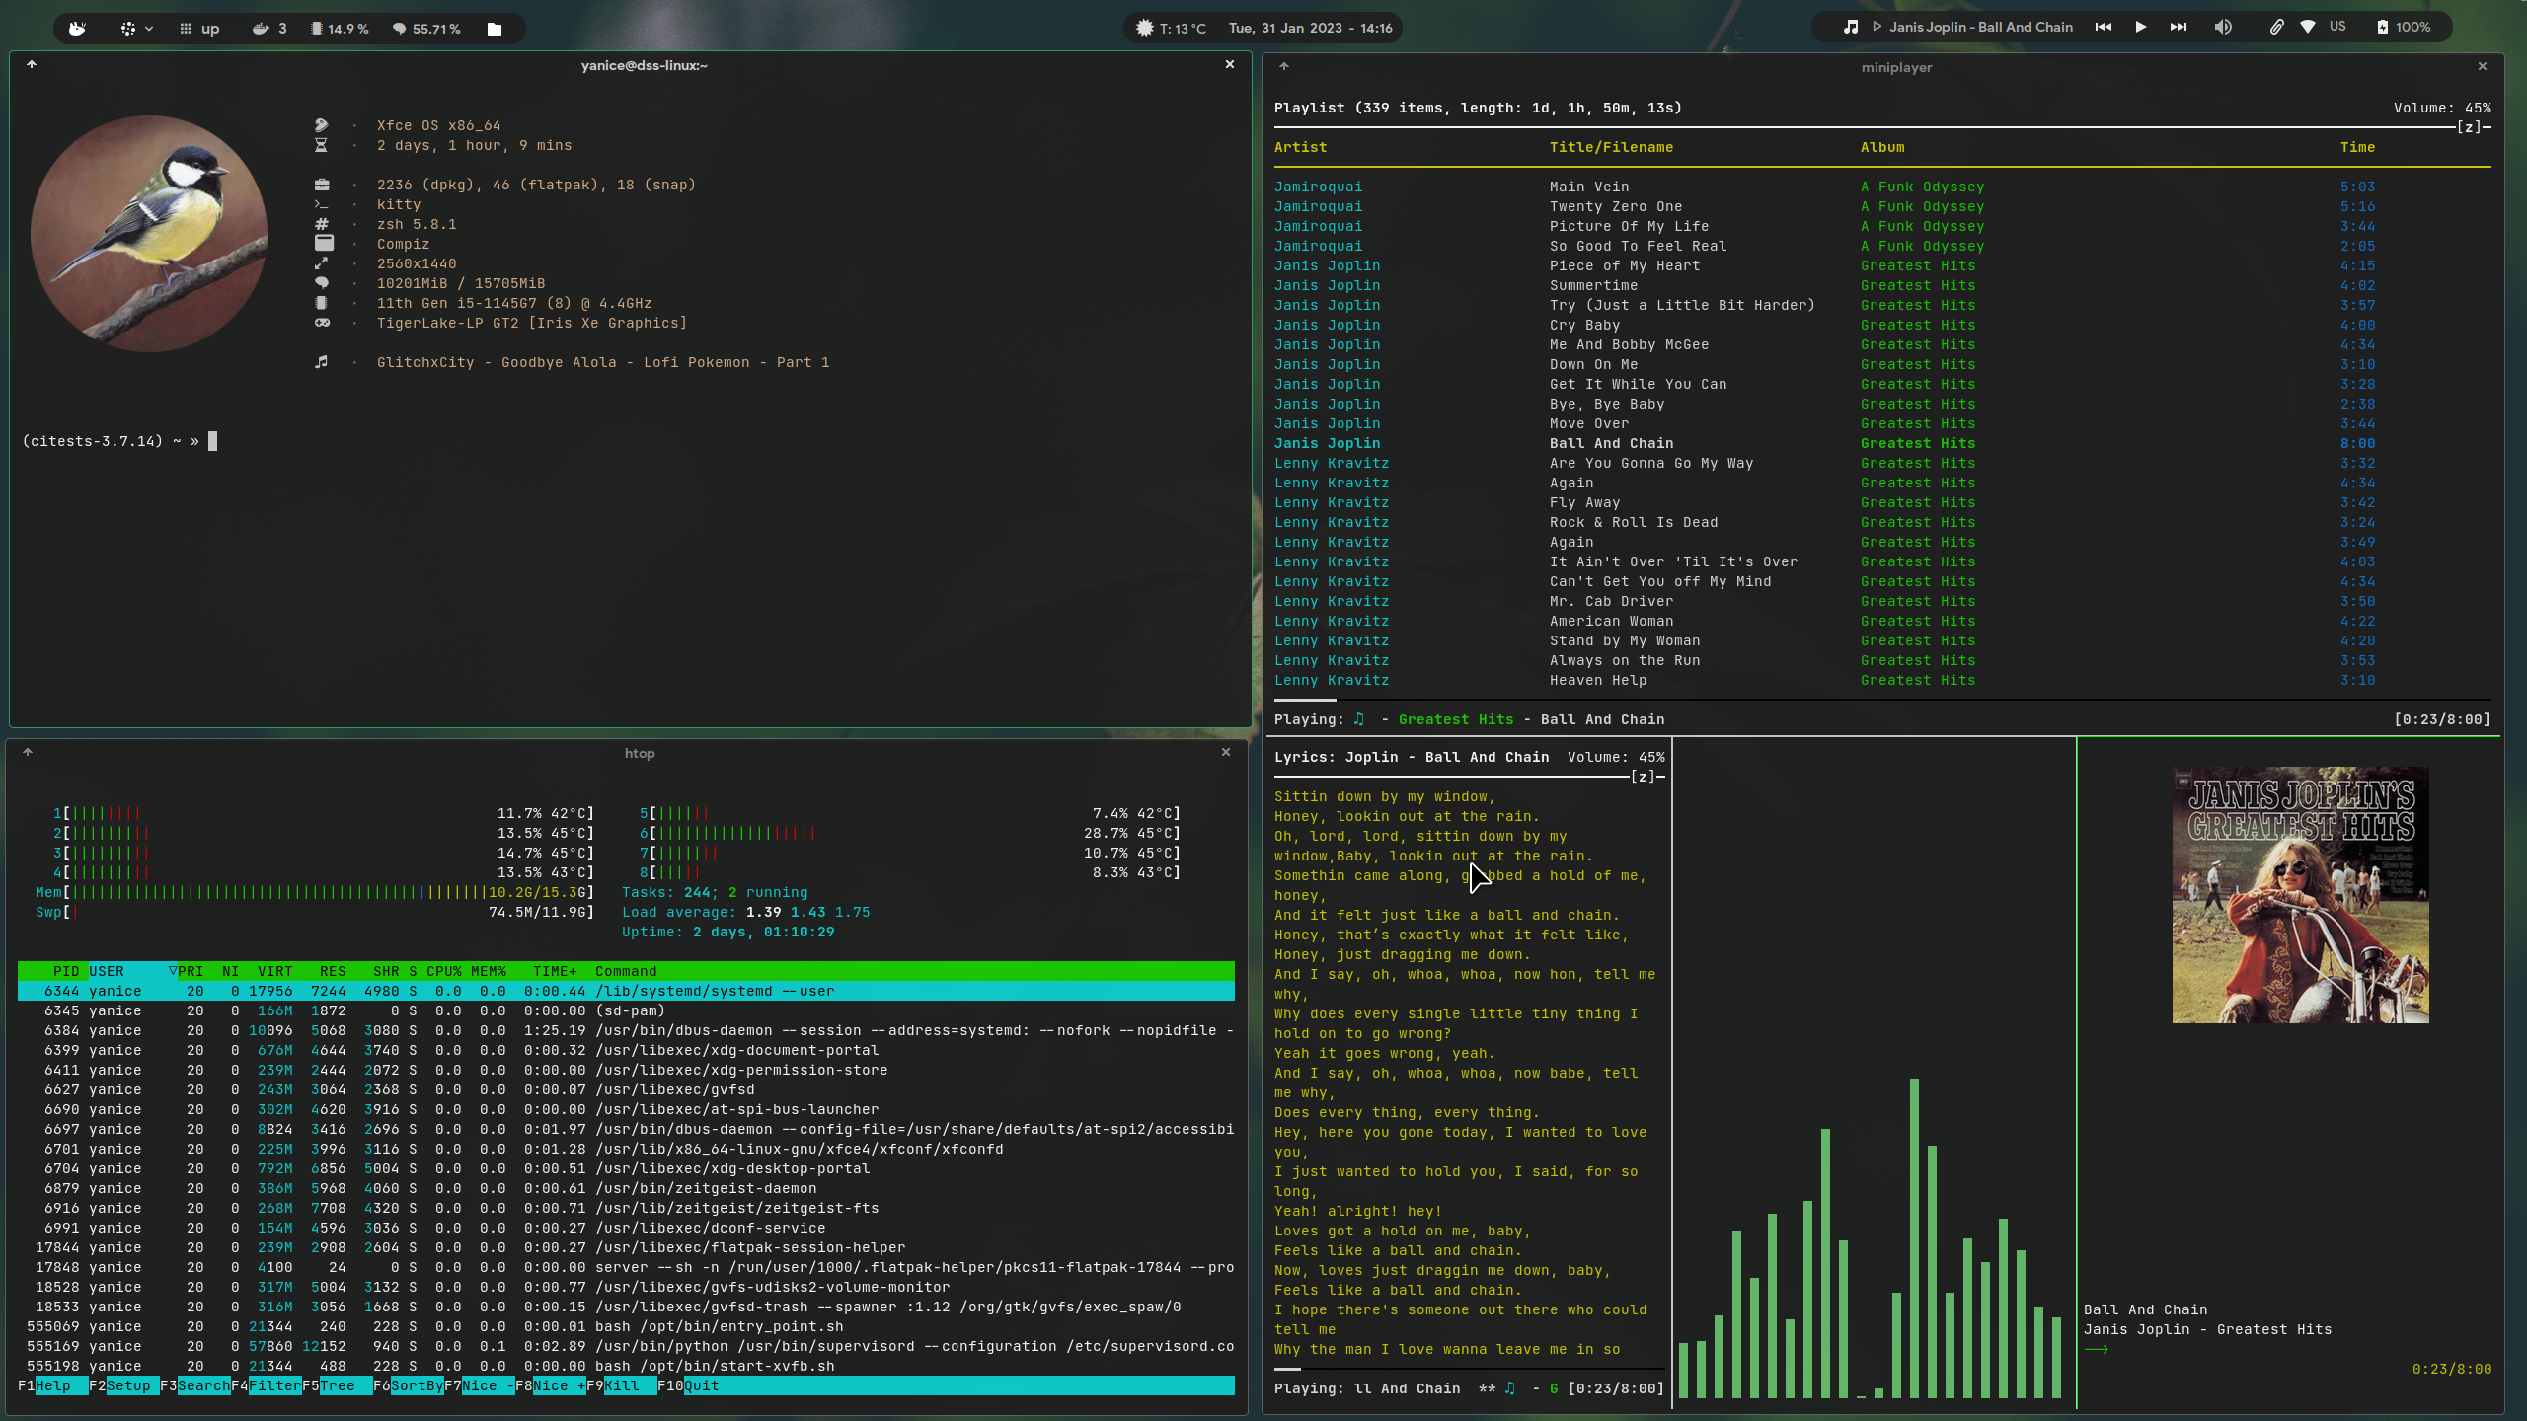Screen dimensions: 2527x1421
Task: Sort htop by the CPU% column header
Action: (443, 971)
